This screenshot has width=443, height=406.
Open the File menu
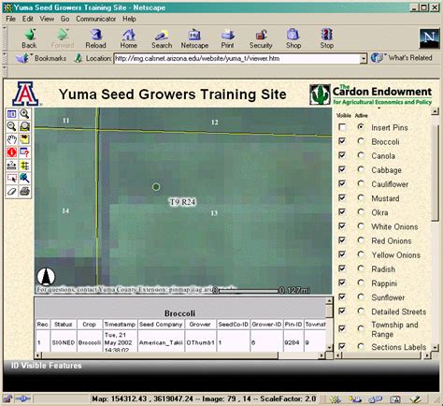point(10,19)
